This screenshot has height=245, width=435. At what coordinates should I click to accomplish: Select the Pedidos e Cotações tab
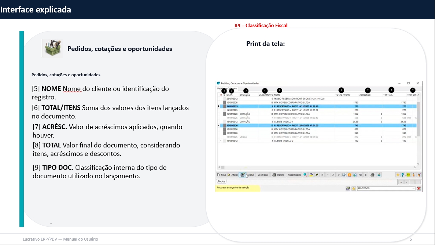pyautogui.click(x=227, y=88)
